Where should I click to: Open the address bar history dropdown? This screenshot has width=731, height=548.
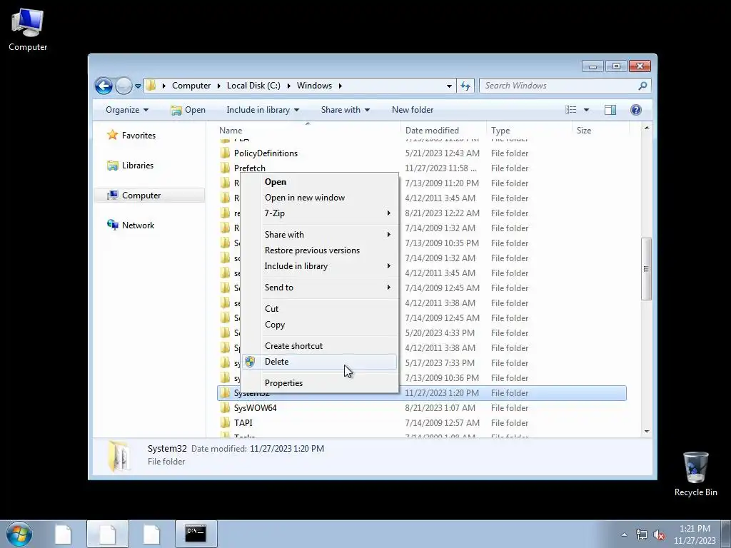449,86
